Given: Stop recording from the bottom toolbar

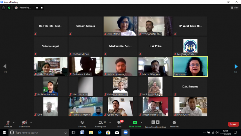Looking at the screenshot, I should tap(158, 122).
